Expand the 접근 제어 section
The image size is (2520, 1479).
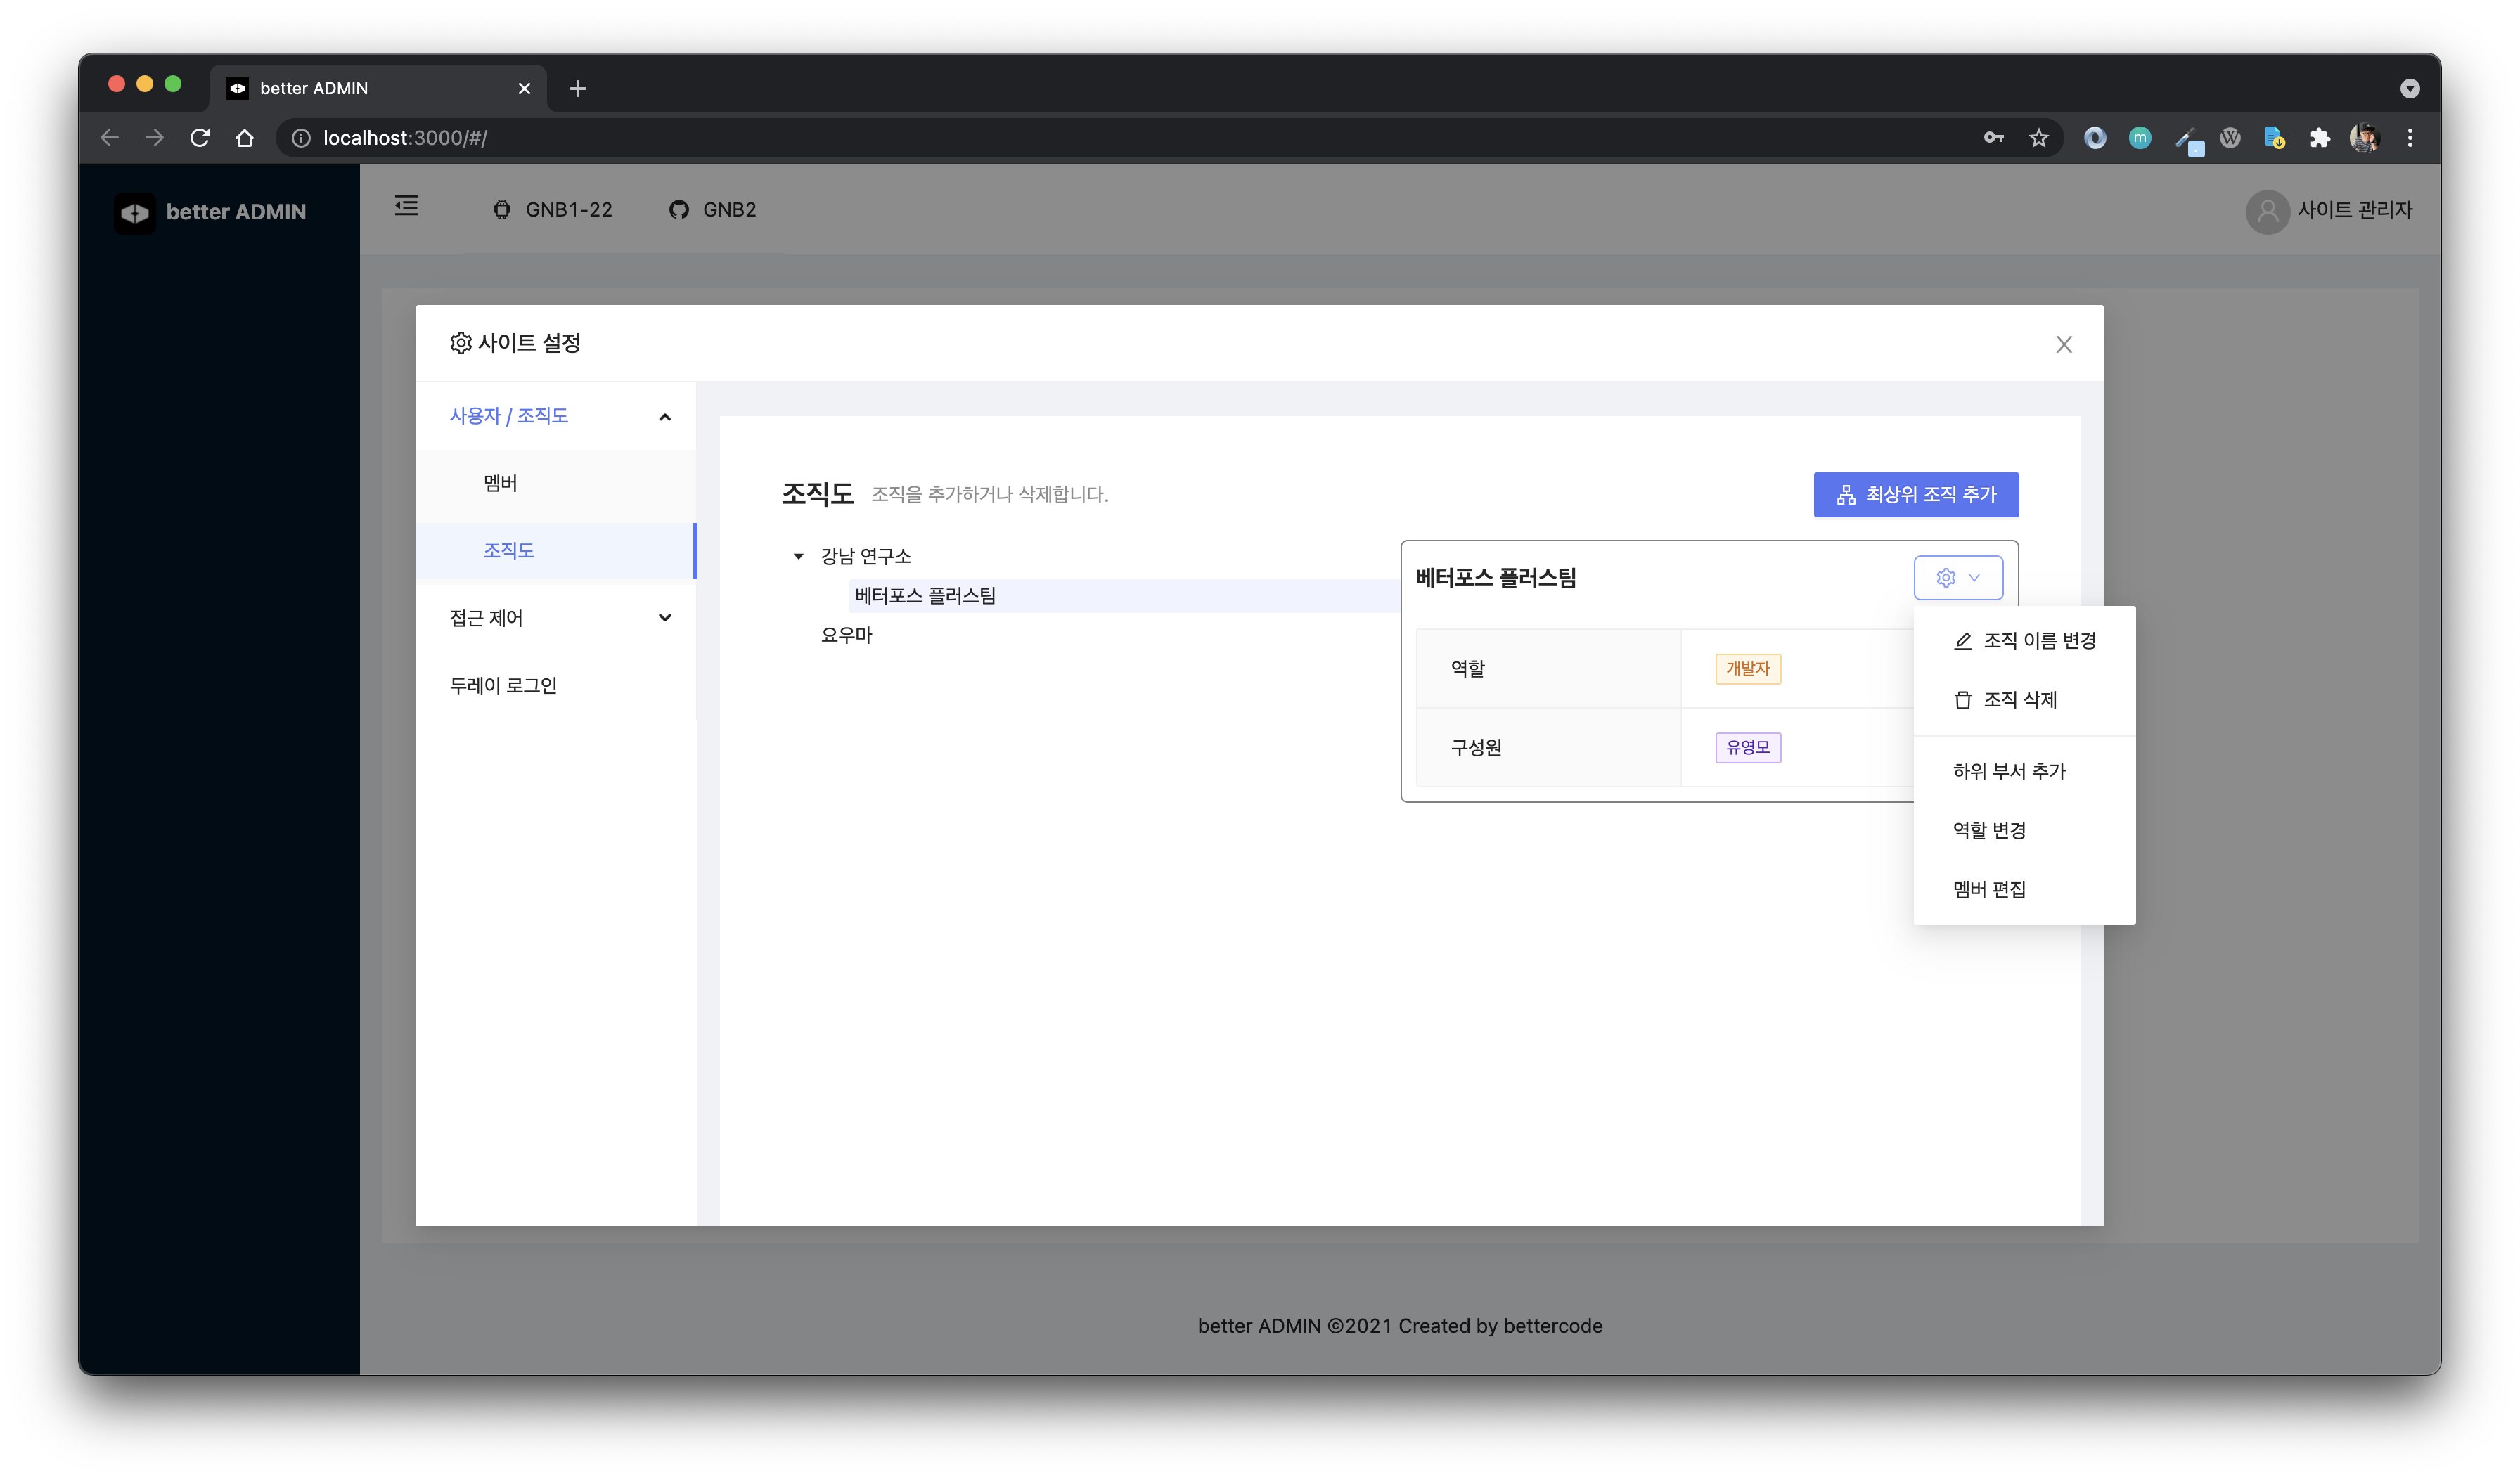click(664, 618)
